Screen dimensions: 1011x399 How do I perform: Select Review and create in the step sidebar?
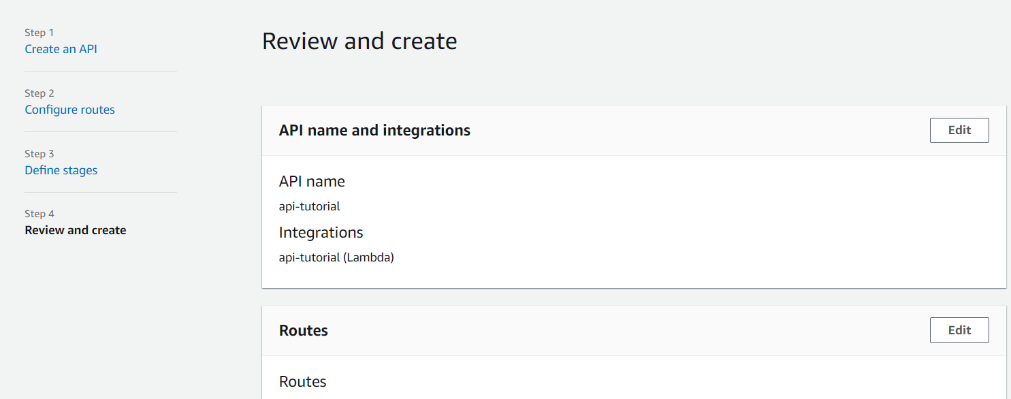76,230
